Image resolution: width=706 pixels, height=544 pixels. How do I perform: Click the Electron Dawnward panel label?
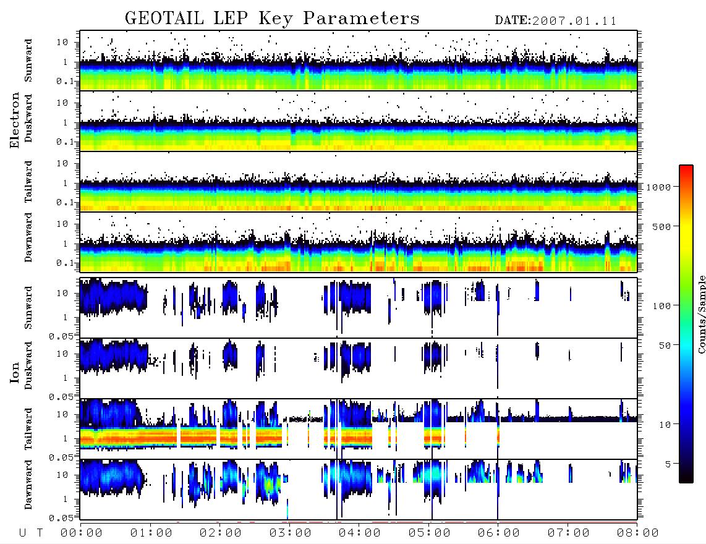[x=28, y=237]
